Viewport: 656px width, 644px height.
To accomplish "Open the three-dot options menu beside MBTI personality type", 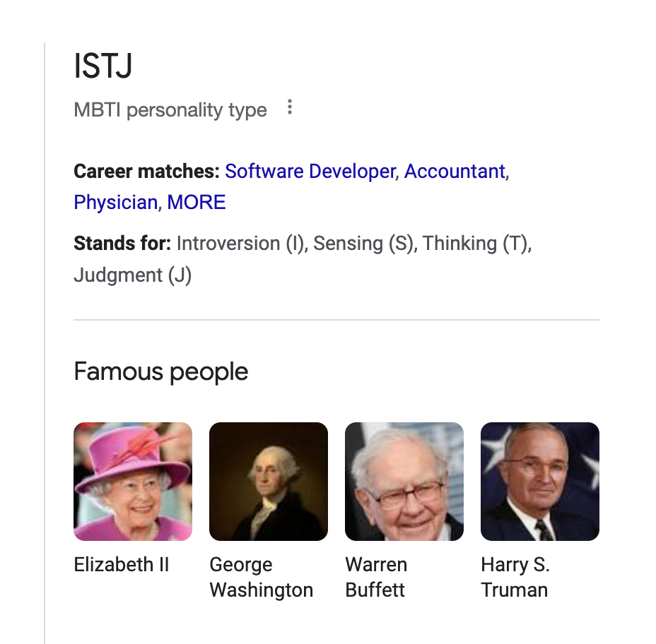I will [x=290, y=107].
